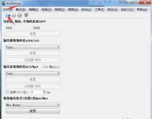This screenshot has height=119, width=152.
Task: Open the 文件 menu
Action: [8, 9]
